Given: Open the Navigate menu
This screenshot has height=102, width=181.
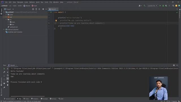Looking at the screenshot, I should click(20, 2).
